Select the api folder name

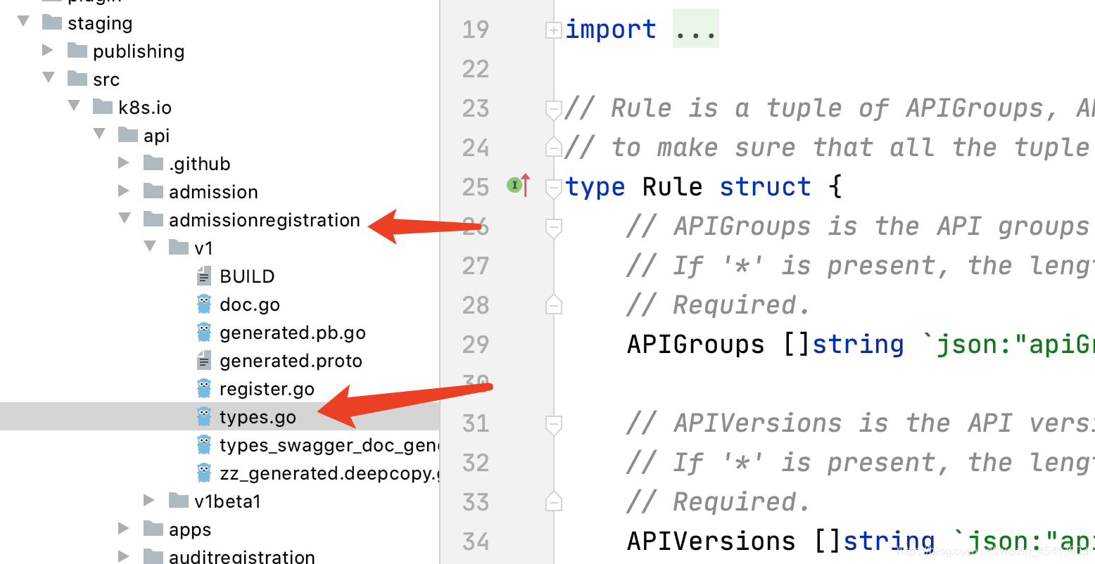pos(157,136)
